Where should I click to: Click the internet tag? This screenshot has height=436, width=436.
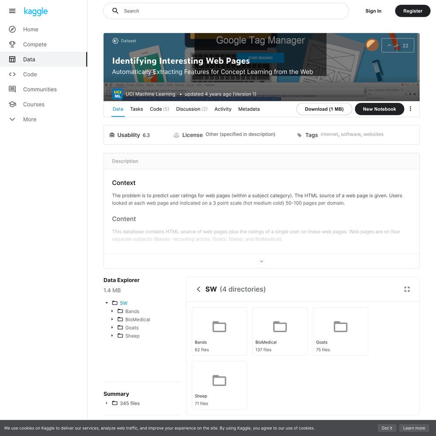330,134
